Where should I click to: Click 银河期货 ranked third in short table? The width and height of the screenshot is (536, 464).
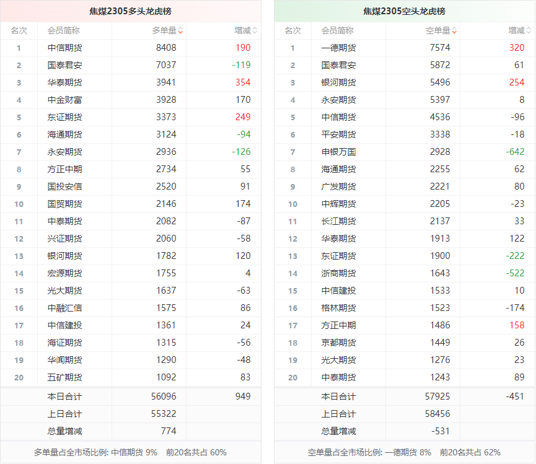pos(338,82)
